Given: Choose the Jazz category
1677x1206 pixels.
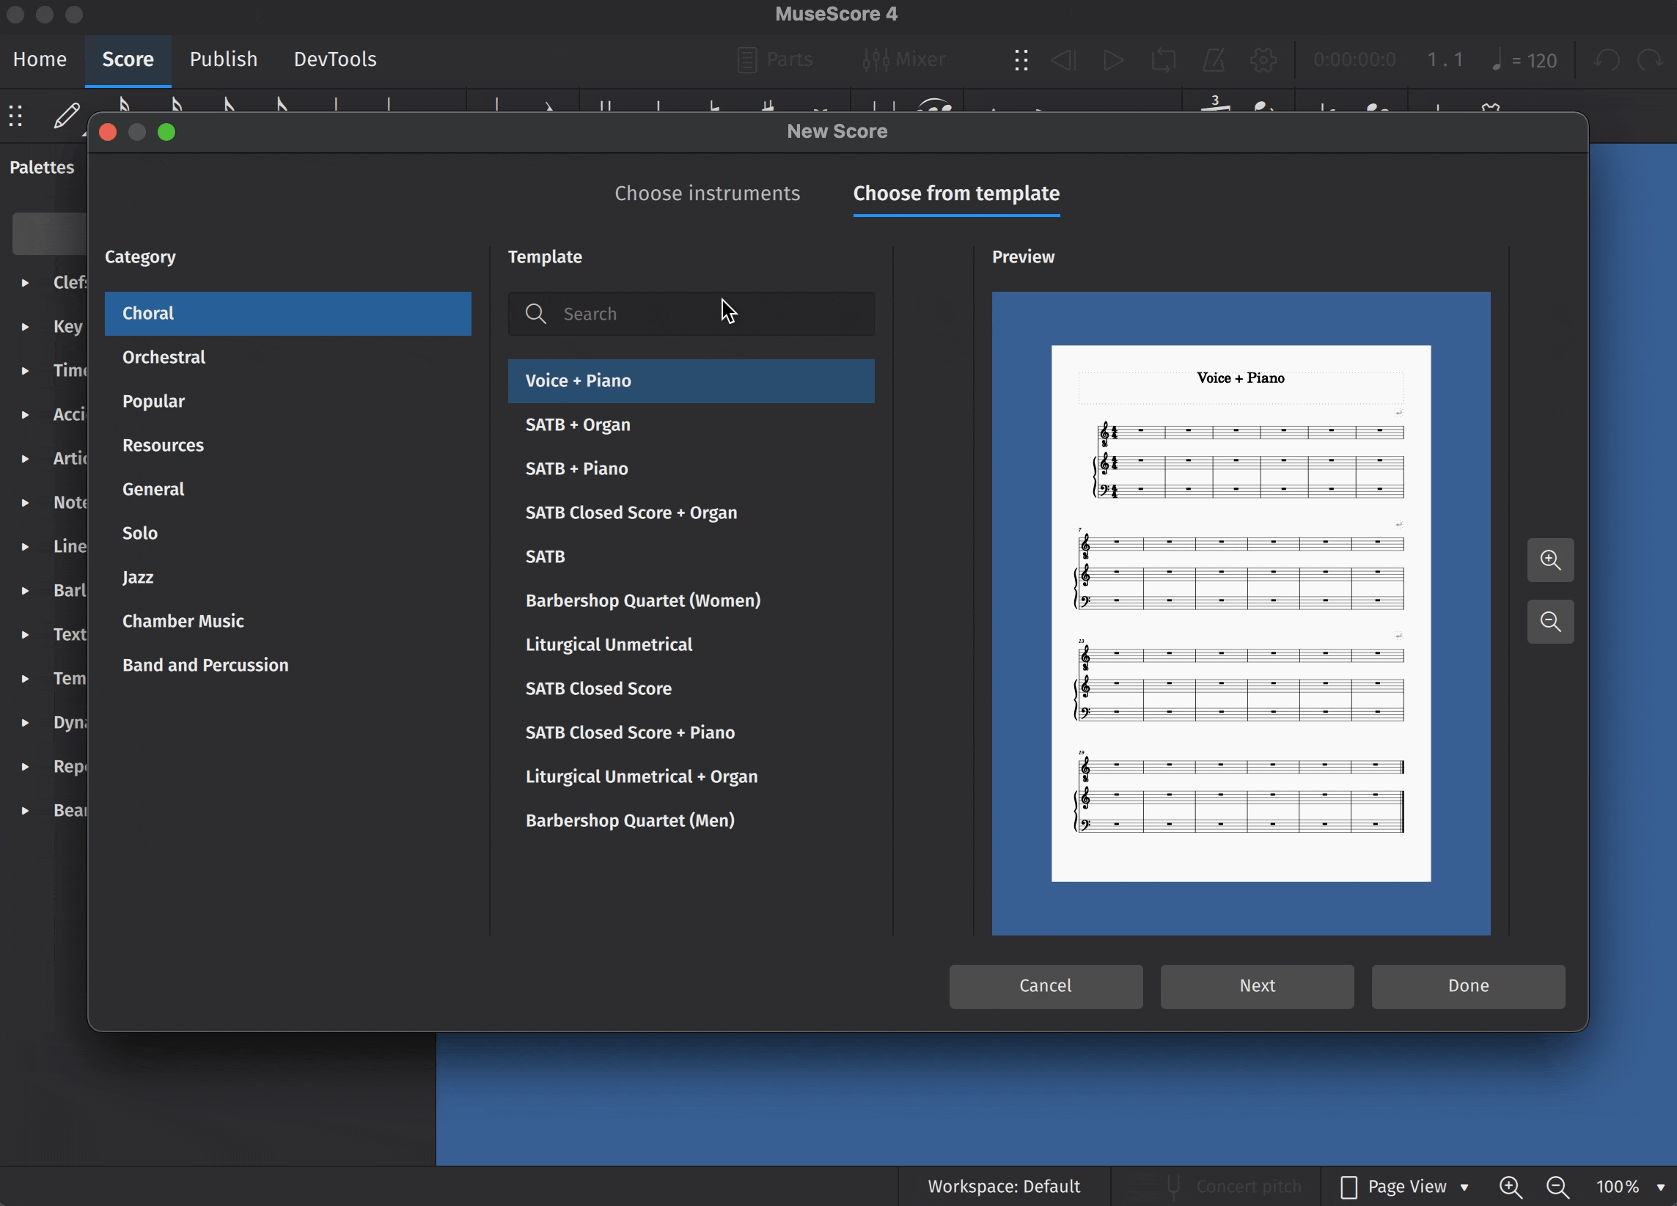Looking at the screenshot, I should point(287,578).
